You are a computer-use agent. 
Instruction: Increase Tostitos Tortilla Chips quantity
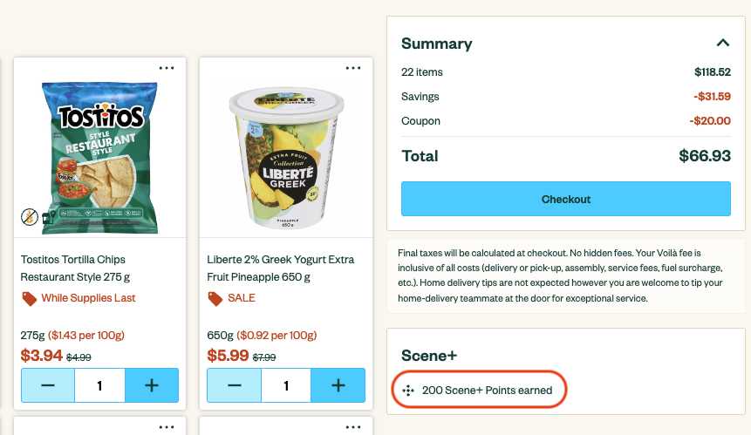[152, 385]
